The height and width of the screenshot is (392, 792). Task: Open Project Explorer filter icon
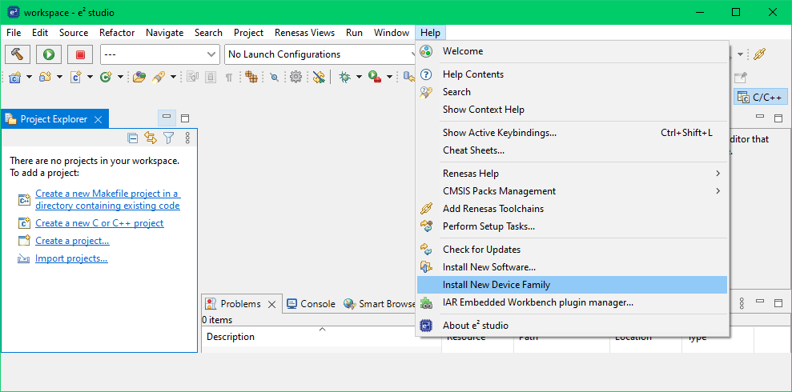[168, 138]
